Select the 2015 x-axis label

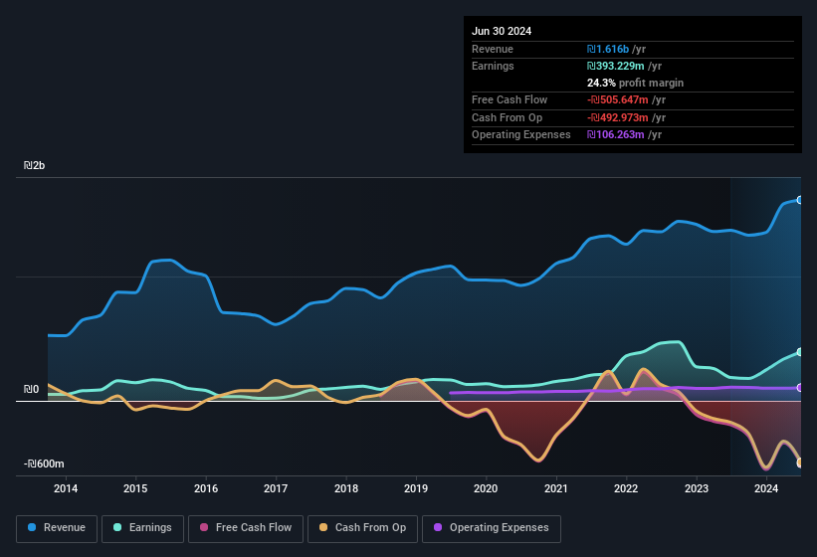tap(135, 488)
